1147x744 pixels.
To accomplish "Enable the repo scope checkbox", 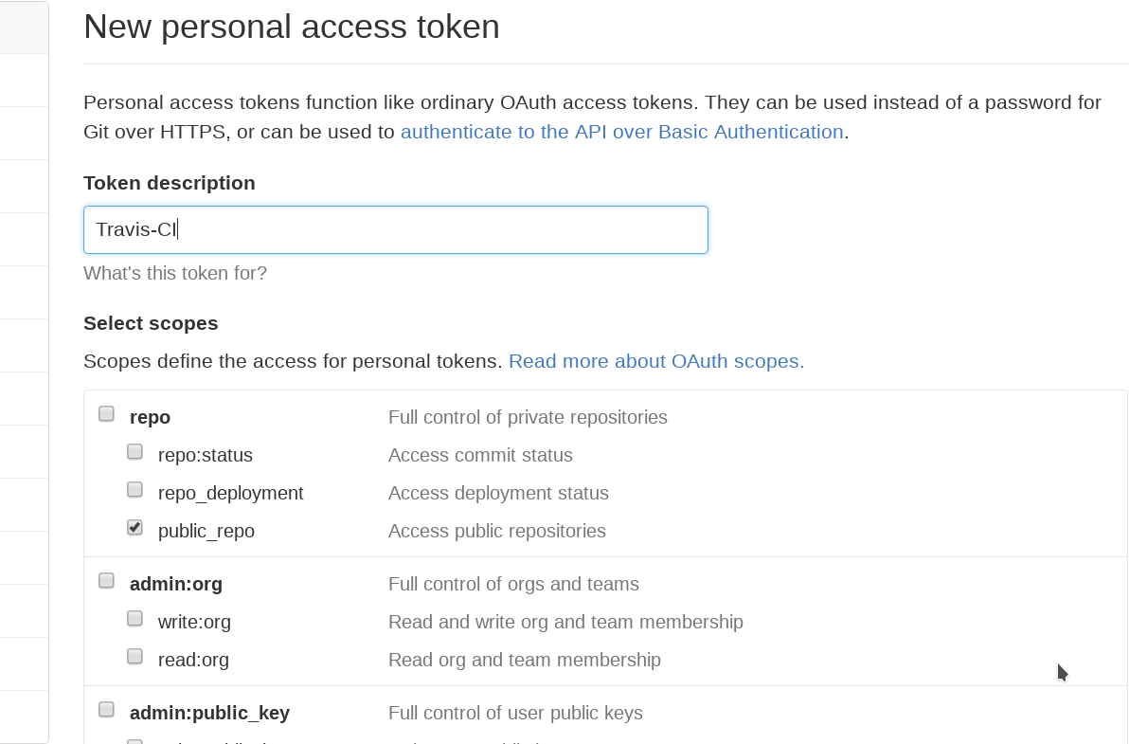I will pyautogui.click(x=106, y=413).
